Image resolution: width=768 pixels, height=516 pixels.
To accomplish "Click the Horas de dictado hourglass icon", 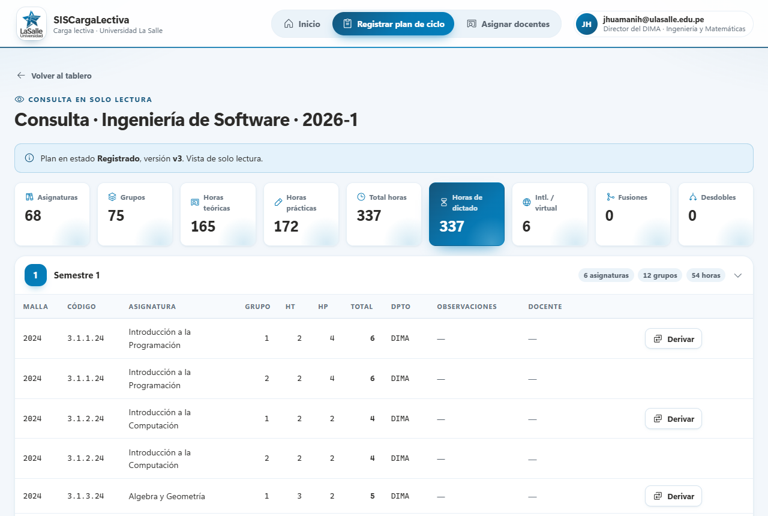I will click(444, 202).
